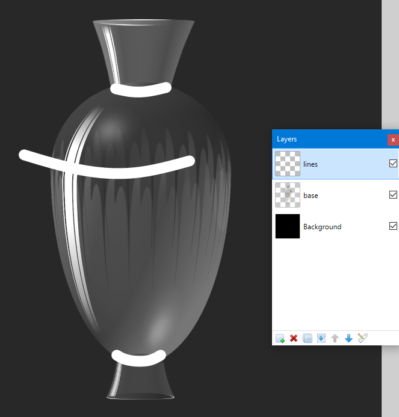Move layer up arrow
The image size is (399, 417).
tap(335, 338)
